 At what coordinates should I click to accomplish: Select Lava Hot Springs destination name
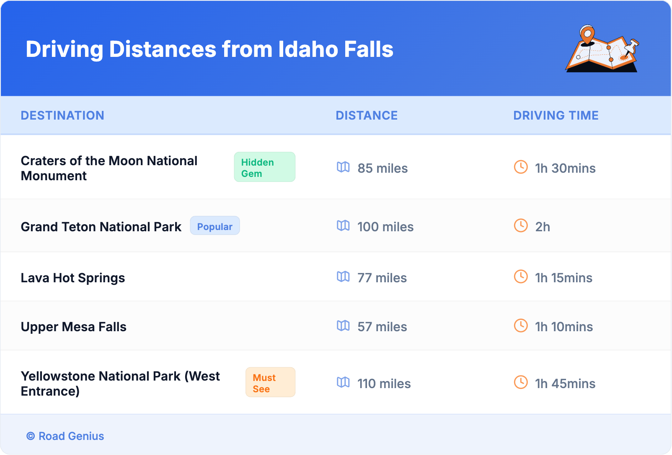pyautogui.click(x=73, y=278)
